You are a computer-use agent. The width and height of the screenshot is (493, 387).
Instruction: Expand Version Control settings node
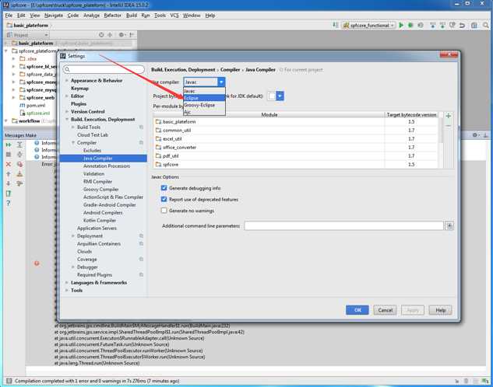(x=67, y=112)
